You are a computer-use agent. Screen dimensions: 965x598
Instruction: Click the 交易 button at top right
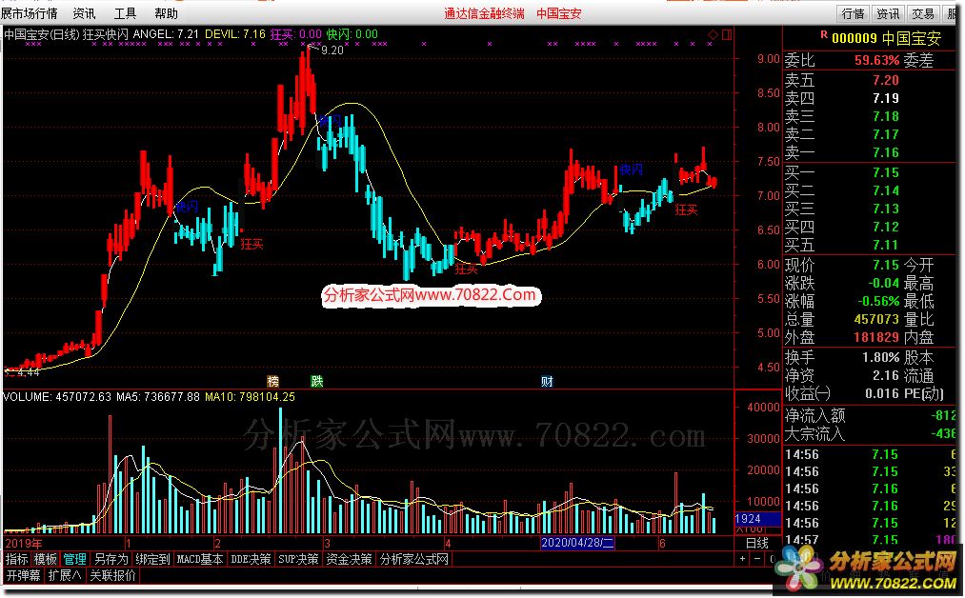point(923,13)
